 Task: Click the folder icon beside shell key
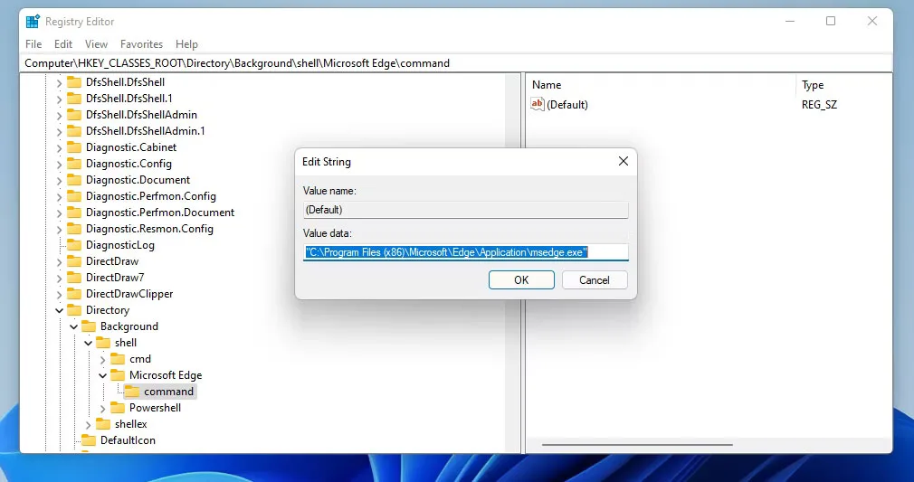pos(103,344)
